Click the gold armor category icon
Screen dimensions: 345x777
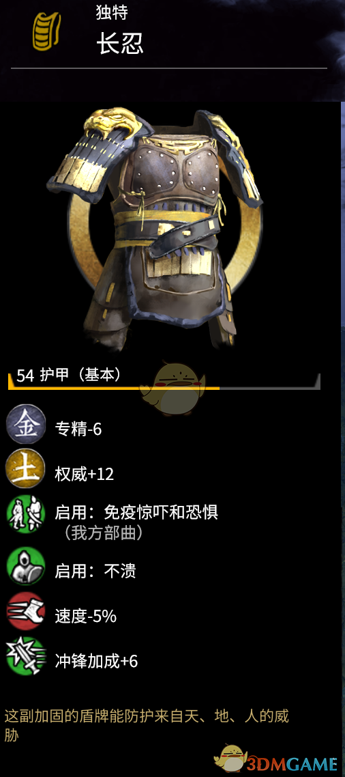(47, 31)
